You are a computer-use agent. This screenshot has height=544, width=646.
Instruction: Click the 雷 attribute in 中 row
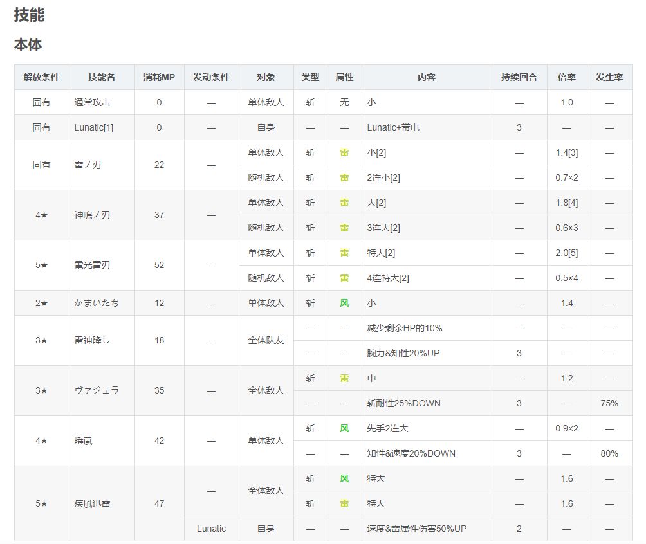(344, 379)
